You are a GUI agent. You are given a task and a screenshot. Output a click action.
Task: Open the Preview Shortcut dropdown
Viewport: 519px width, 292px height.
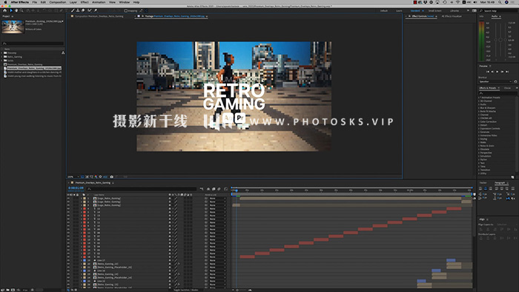[495, 82]
